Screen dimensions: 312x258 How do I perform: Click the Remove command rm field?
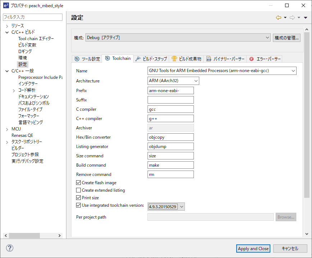[171, 175]
